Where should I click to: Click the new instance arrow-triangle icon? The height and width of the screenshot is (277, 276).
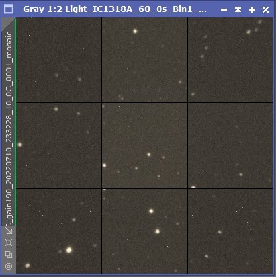(9, 231)
